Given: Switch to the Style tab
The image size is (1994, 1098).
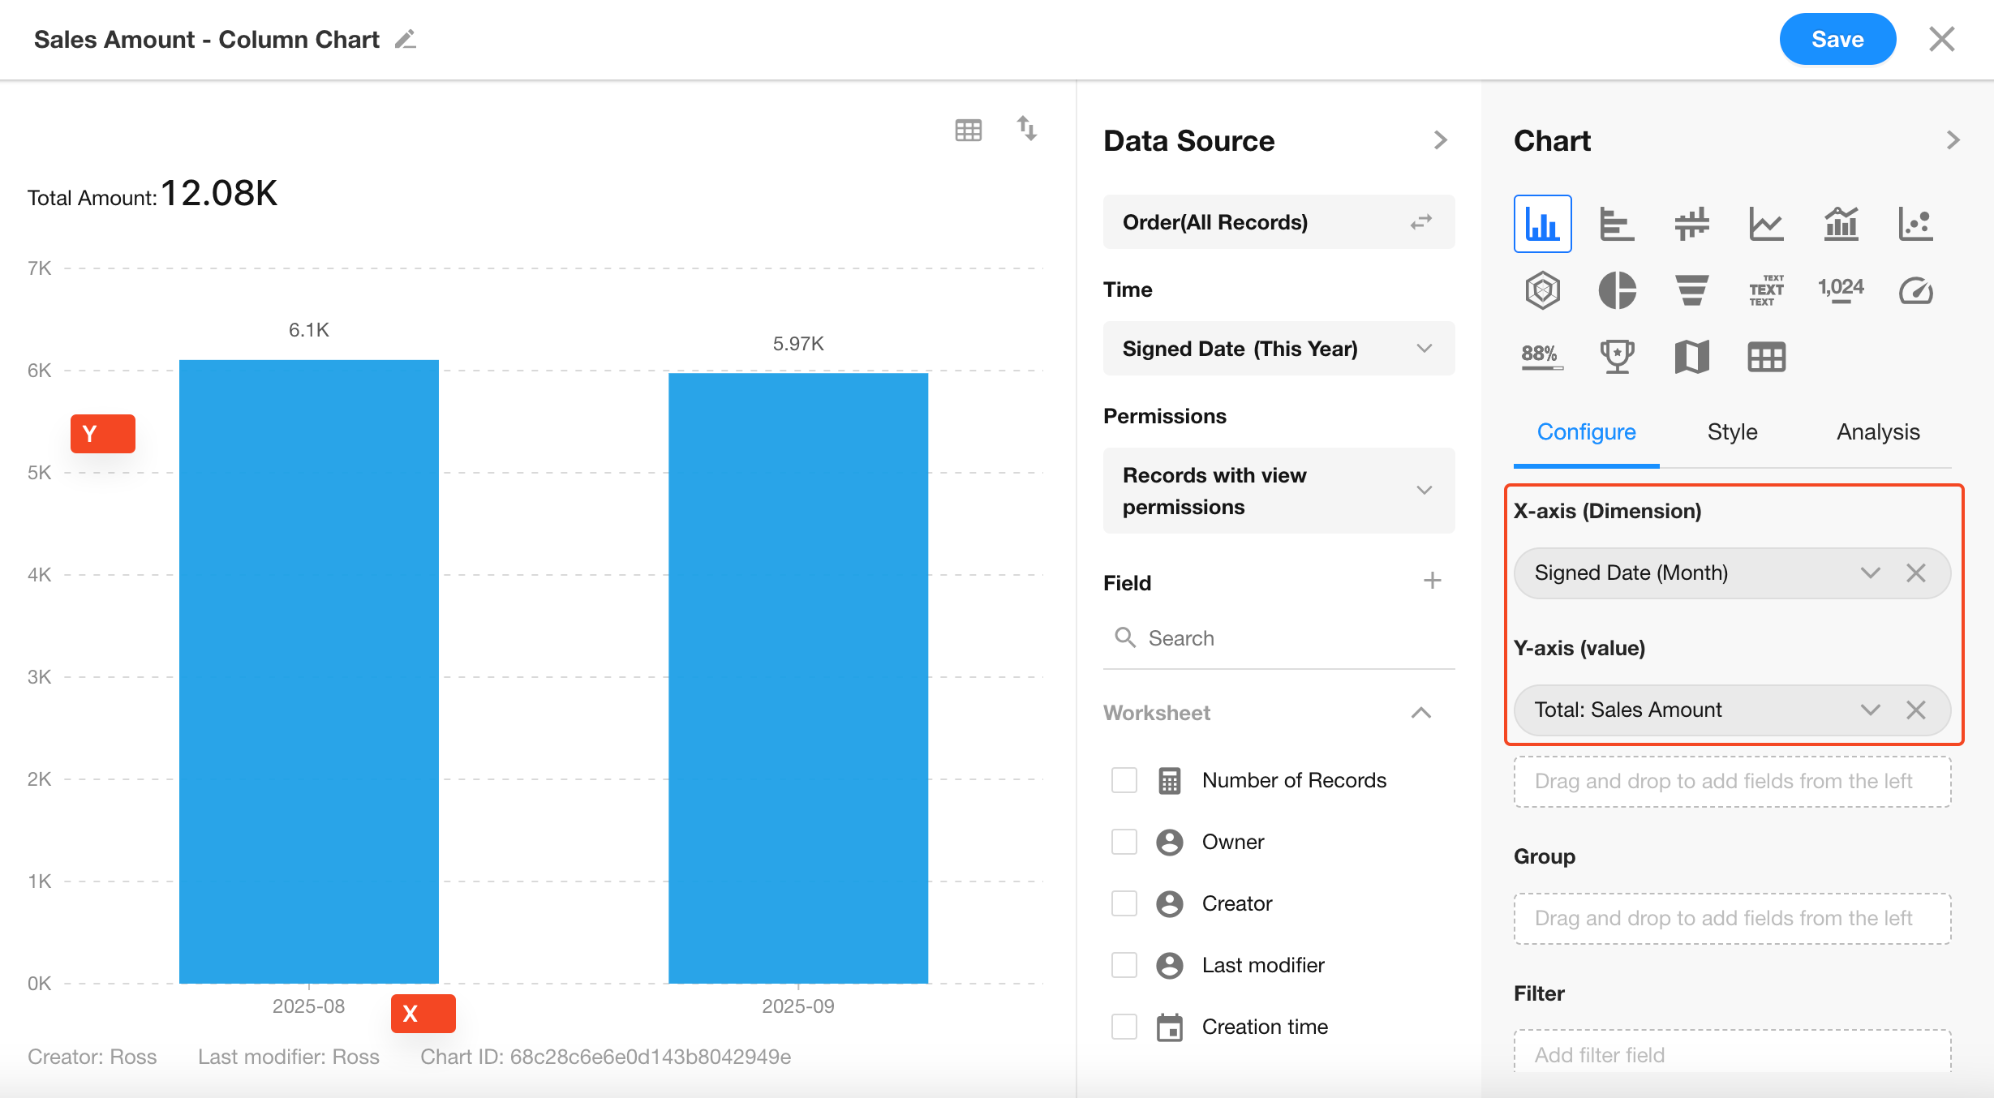Looking at the screenshot, I should point(1732,431).
